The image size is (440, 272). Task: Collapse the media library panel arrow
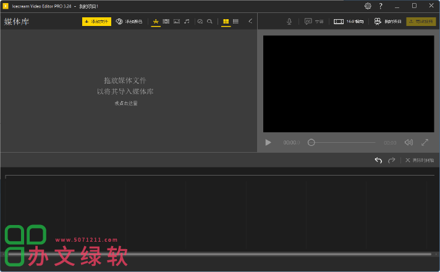(x=250, y=22)
